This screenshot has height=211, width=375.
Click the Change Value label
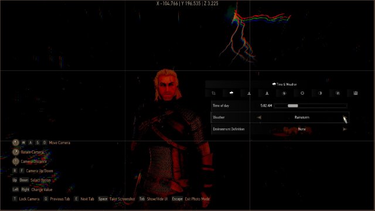tap(42, 189)
